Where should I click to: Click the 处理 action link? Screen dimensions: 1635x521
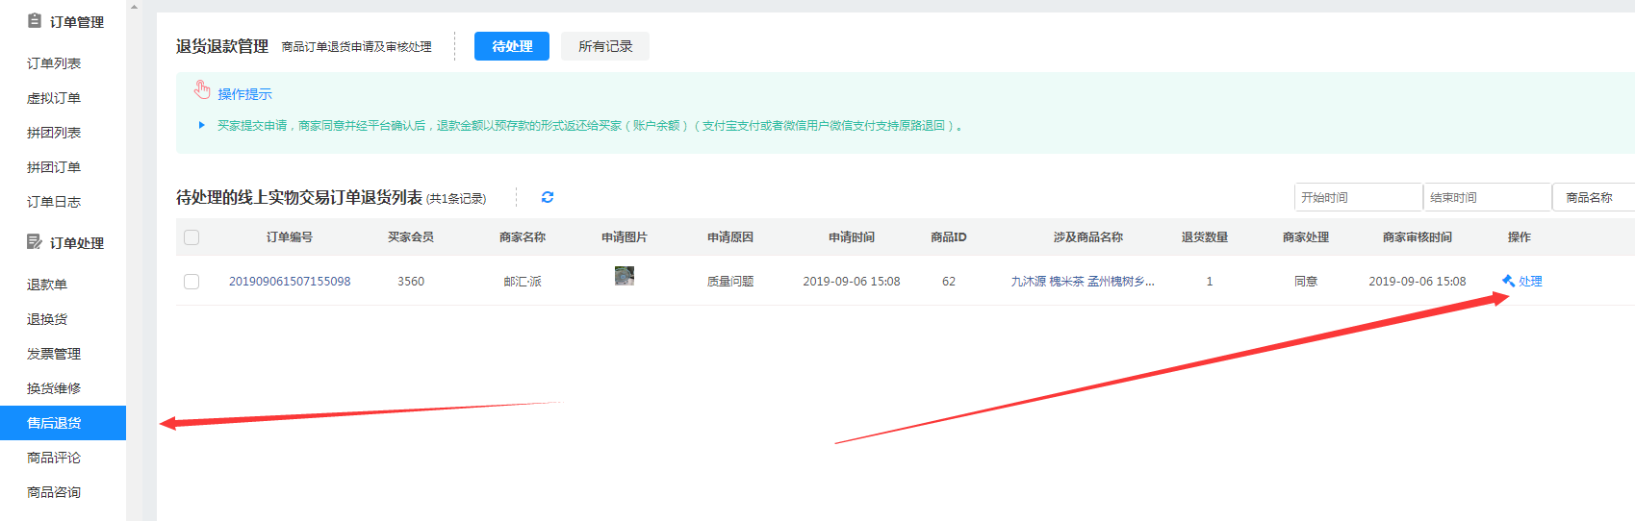[x=1530, y=282]
